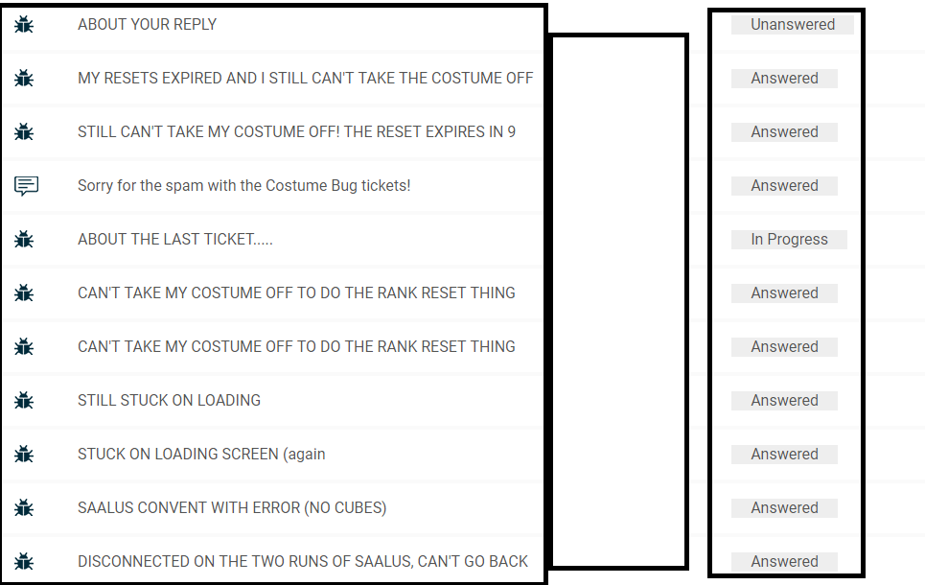Open the "STILL STUCK ON LOADING" ticket
The width and height of the screenshot is (925, 585).
pyautogui.click(x=169, y=401)
